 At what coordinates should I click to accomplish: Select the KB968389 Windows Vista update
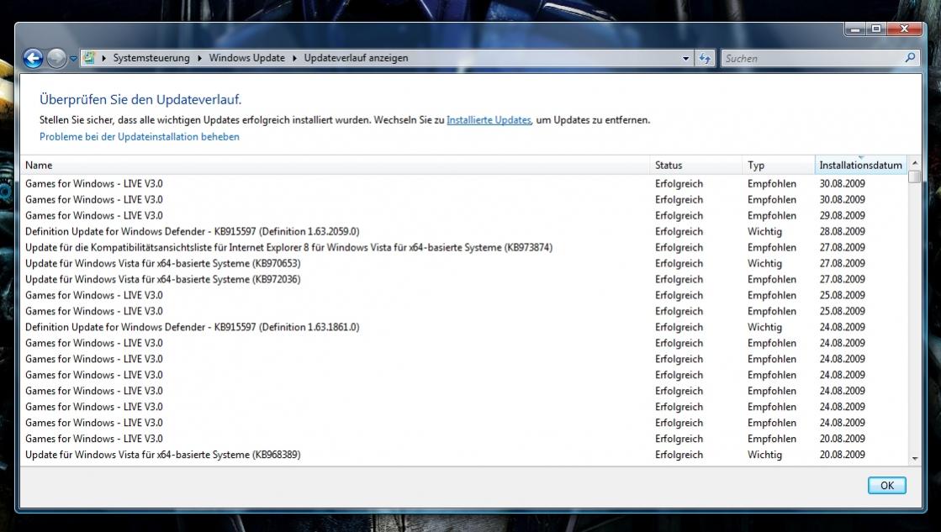(463, 455)
